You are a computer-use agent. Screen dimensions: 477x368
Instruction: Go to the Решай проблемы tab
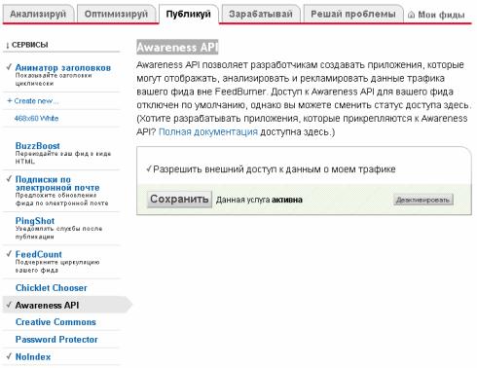point(353,15)
